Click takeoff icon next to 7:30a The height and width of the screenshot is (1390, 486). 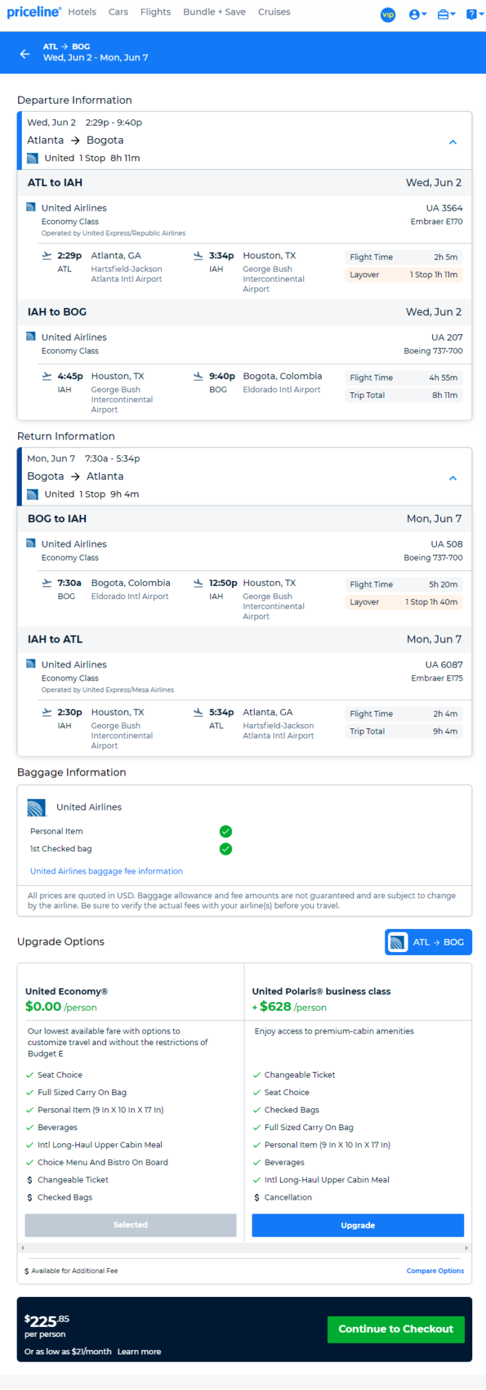click(x=47, y=583)
